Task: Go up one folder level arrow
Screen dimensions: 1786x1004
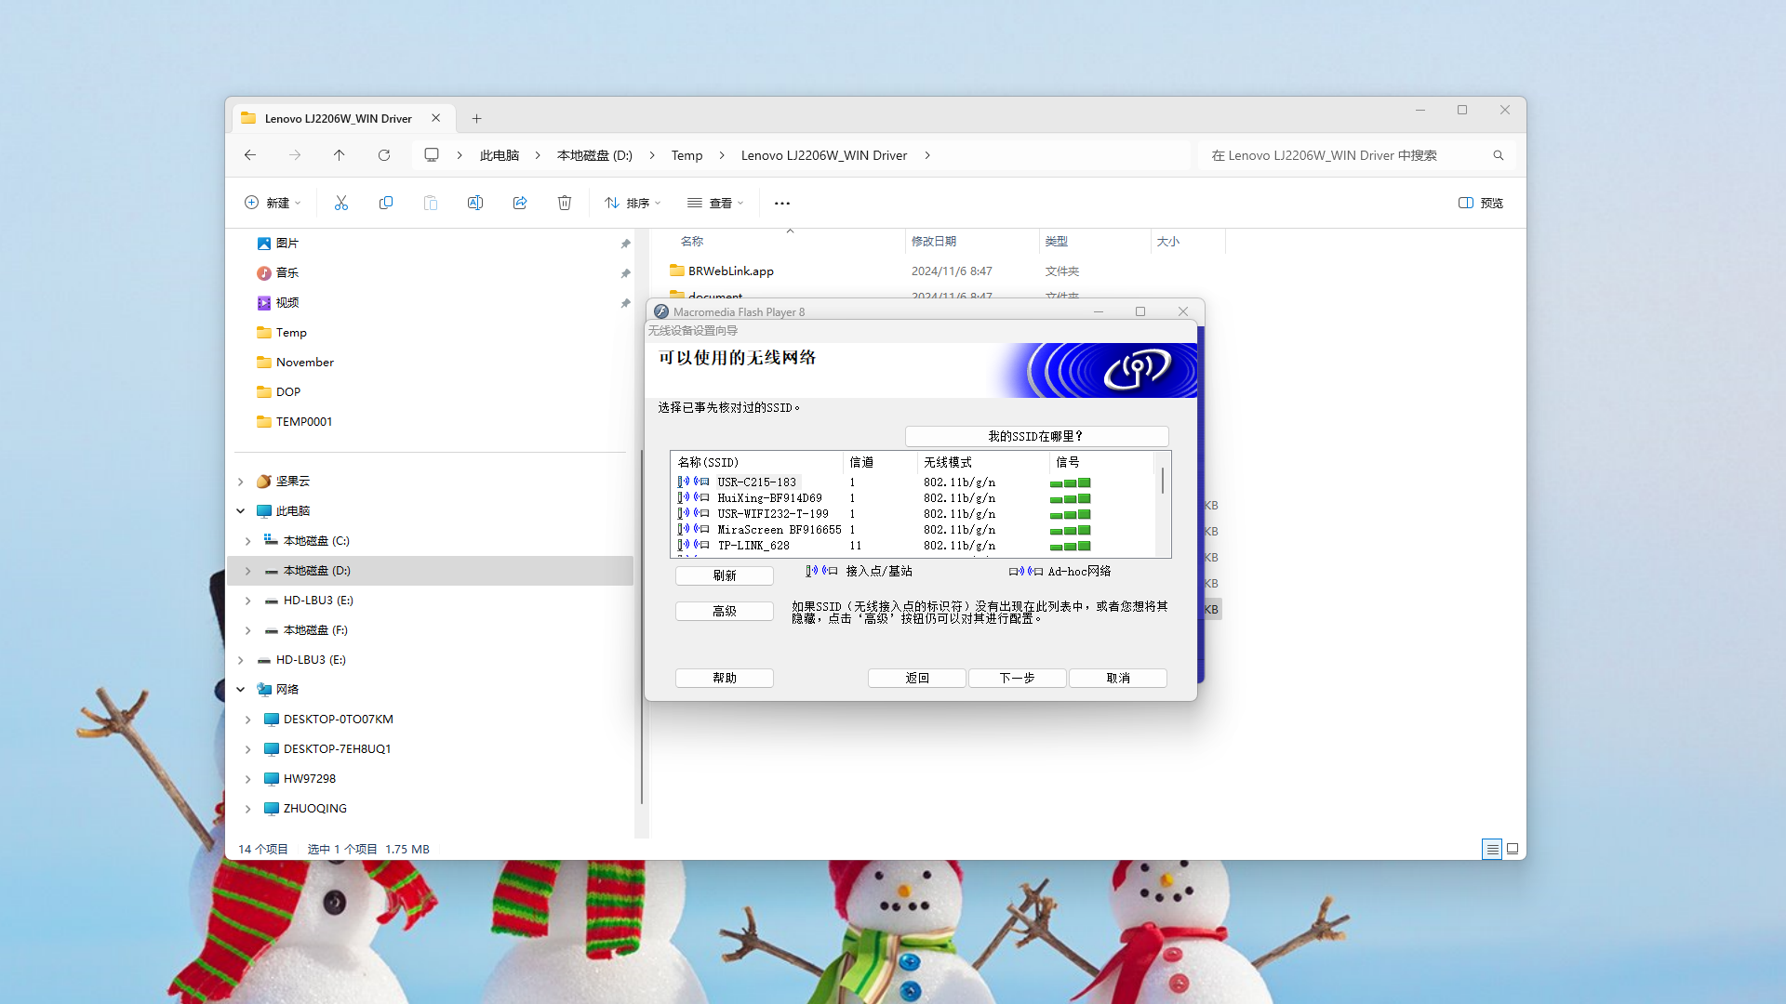Action: tap(340, 155)
